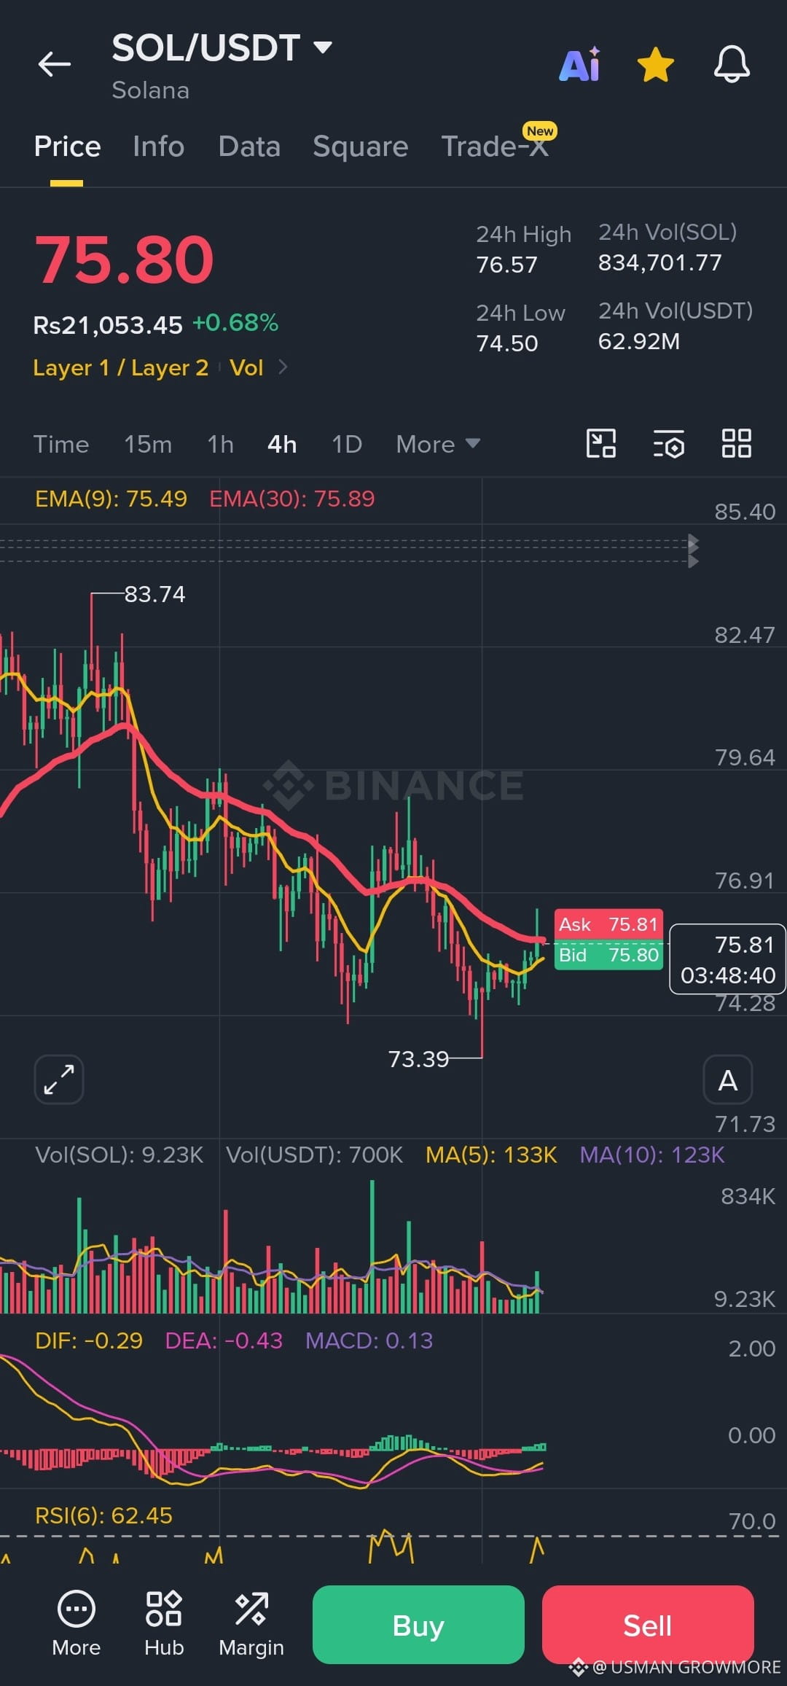This screenshot has width=787, height=1686.
Task: Tap the 24h High value 76.57
Action: pos(507,265)
